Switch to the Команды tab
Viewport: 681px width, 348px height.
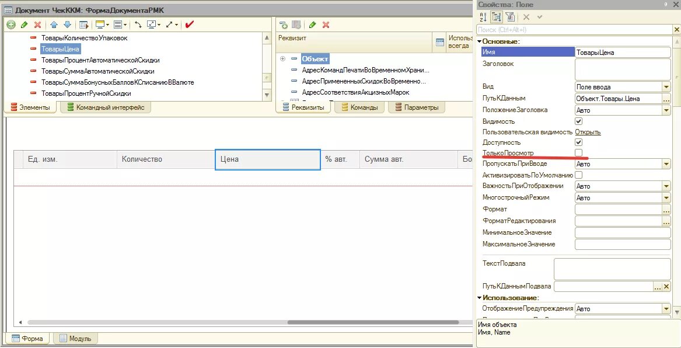pyautogui.click(x=359, y=107)
